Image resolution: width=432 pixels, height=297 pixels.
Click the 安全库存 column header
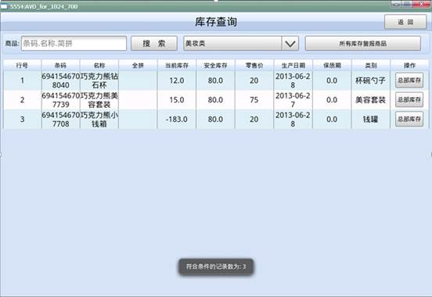tap(215, 66)
